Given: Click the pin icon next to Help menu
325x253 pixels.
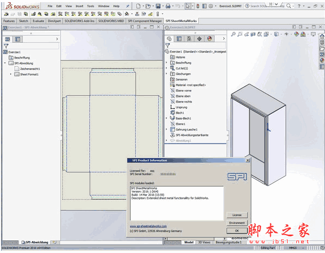Looking at the screenshot, I should click(127, 6).
